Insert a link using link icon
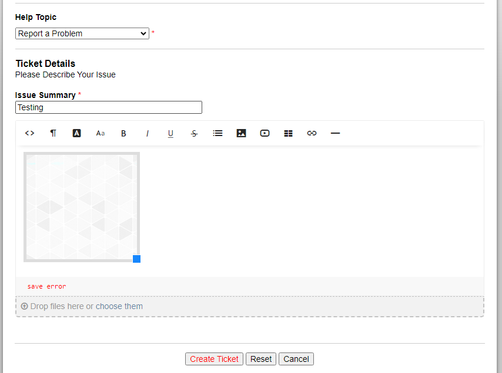The height and width of the screenshot is (373, 502). (312, 133)
